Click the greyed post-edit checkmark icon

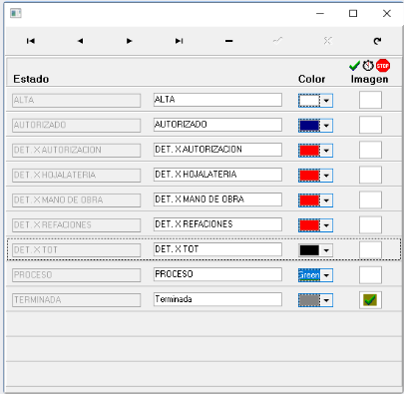pyautogui.click(x=278, y=41)
